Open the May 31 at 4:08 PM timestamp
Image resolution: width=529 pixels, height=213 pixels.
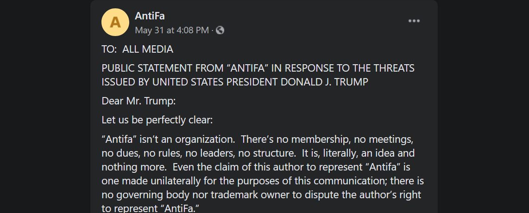pyautogui.click(x=171, y=30)
